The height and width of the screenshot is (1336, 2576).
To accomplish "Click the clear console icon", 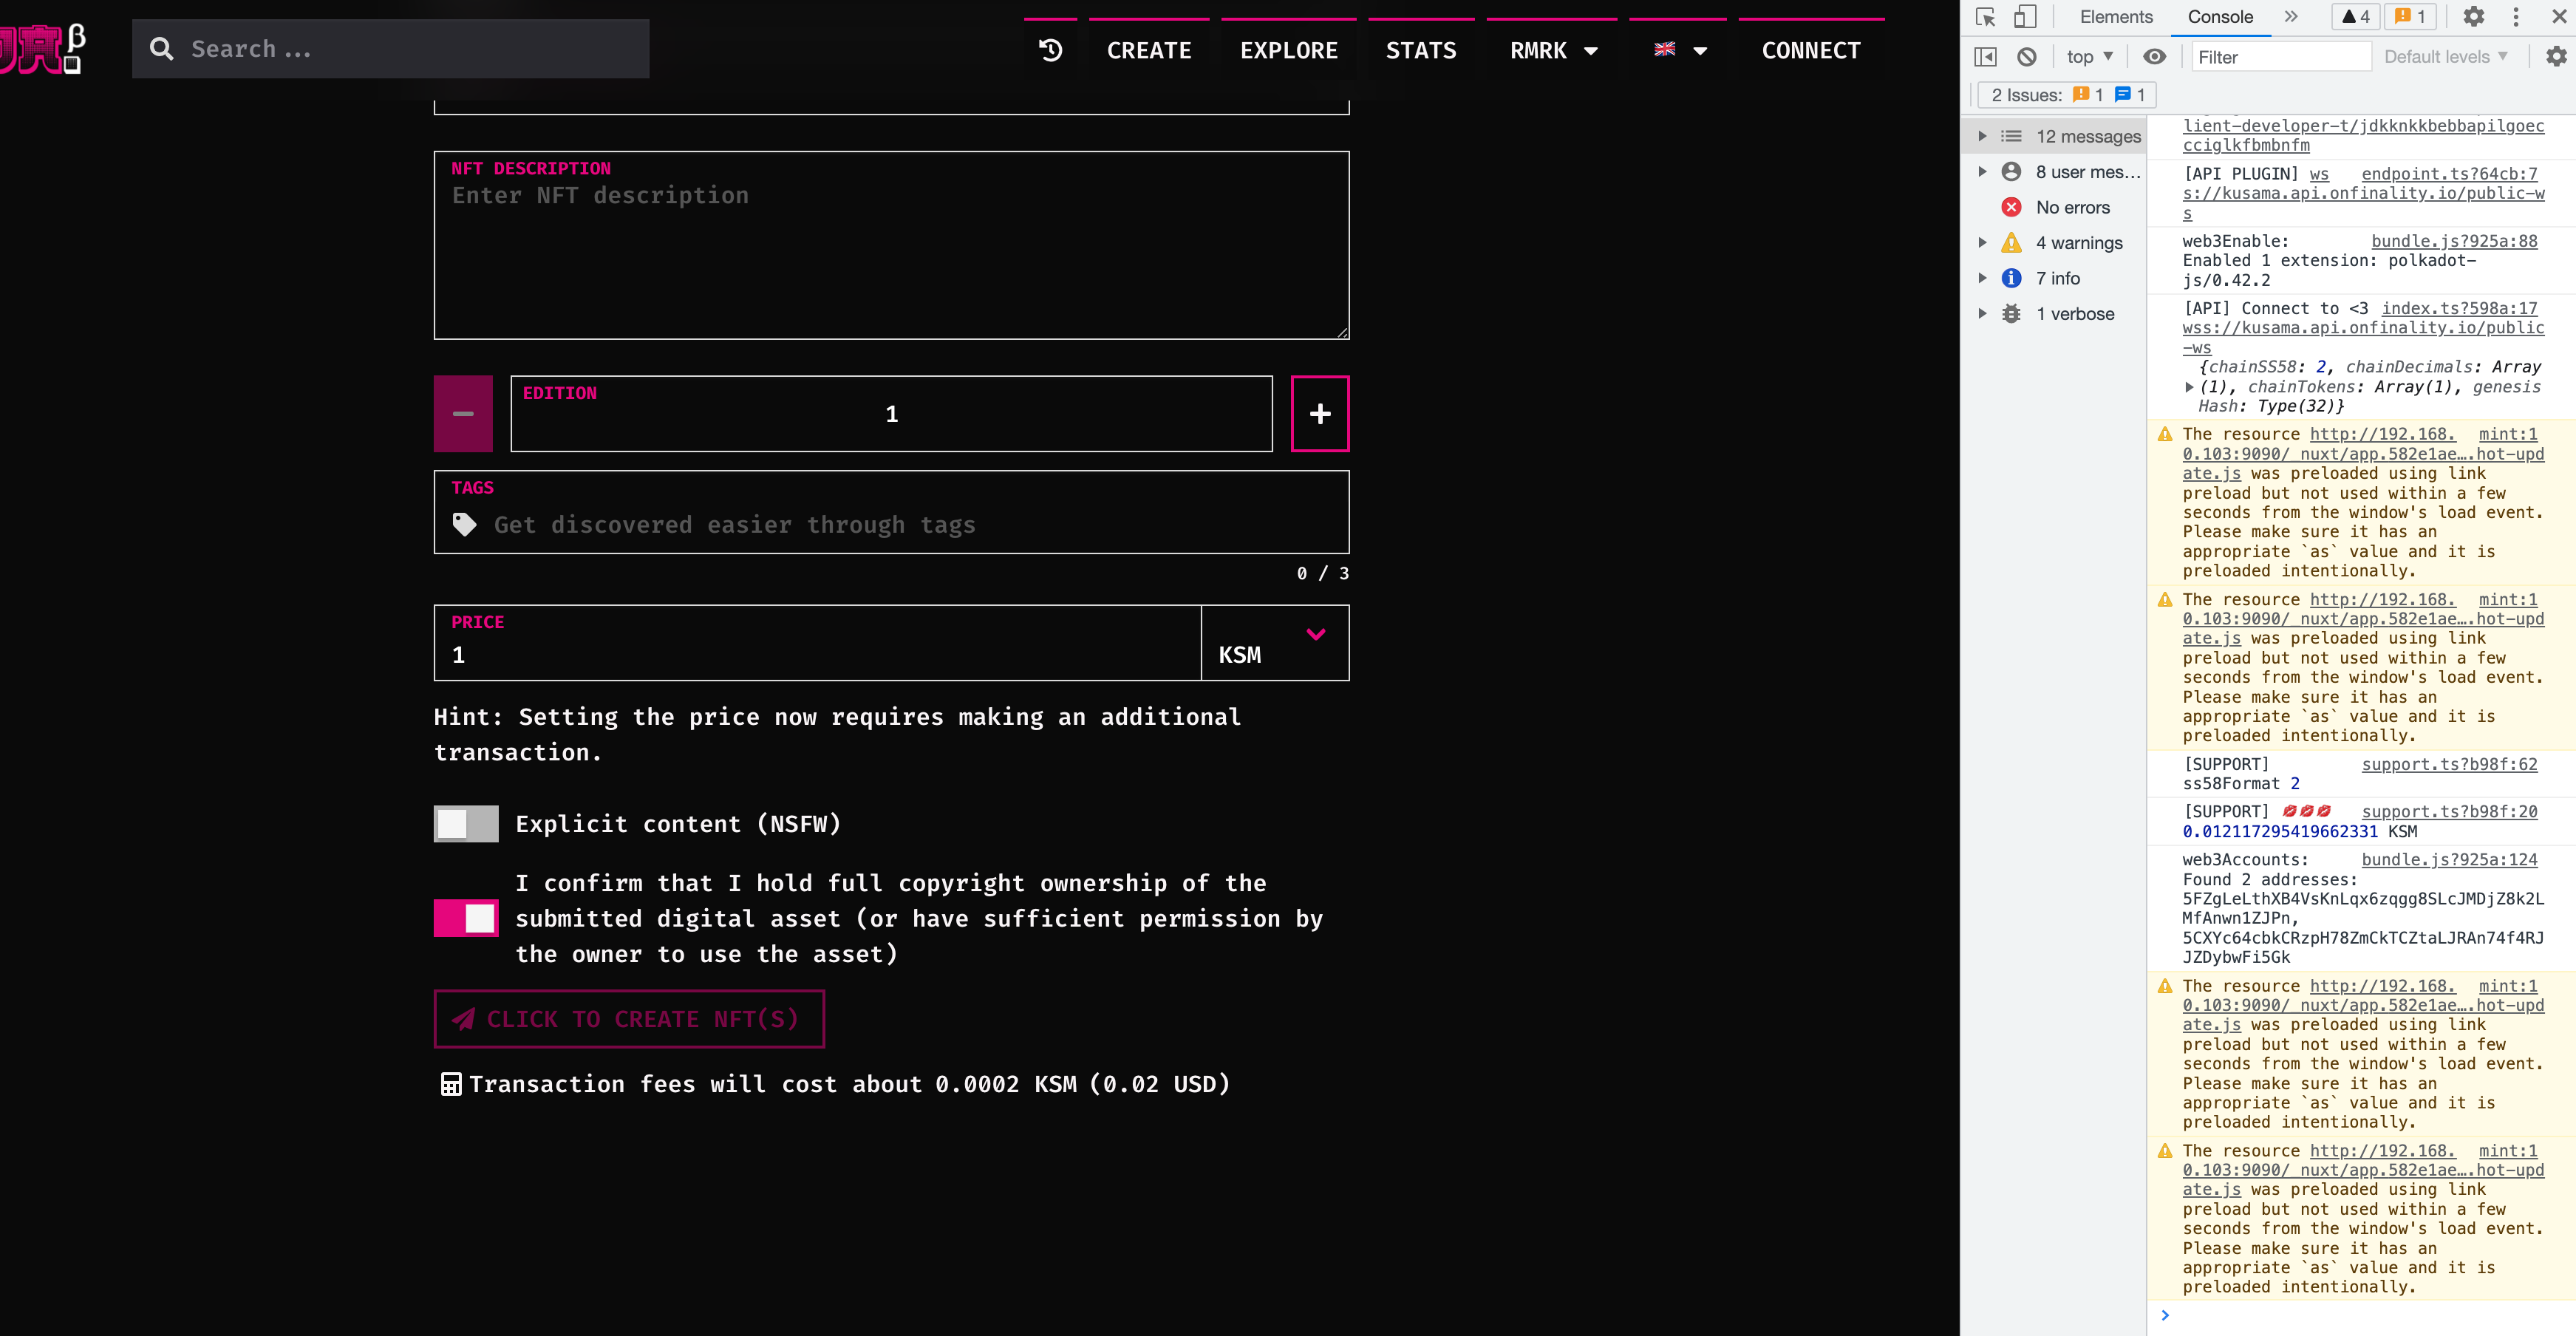I will pyautogui.click(x=2026, y=57).
